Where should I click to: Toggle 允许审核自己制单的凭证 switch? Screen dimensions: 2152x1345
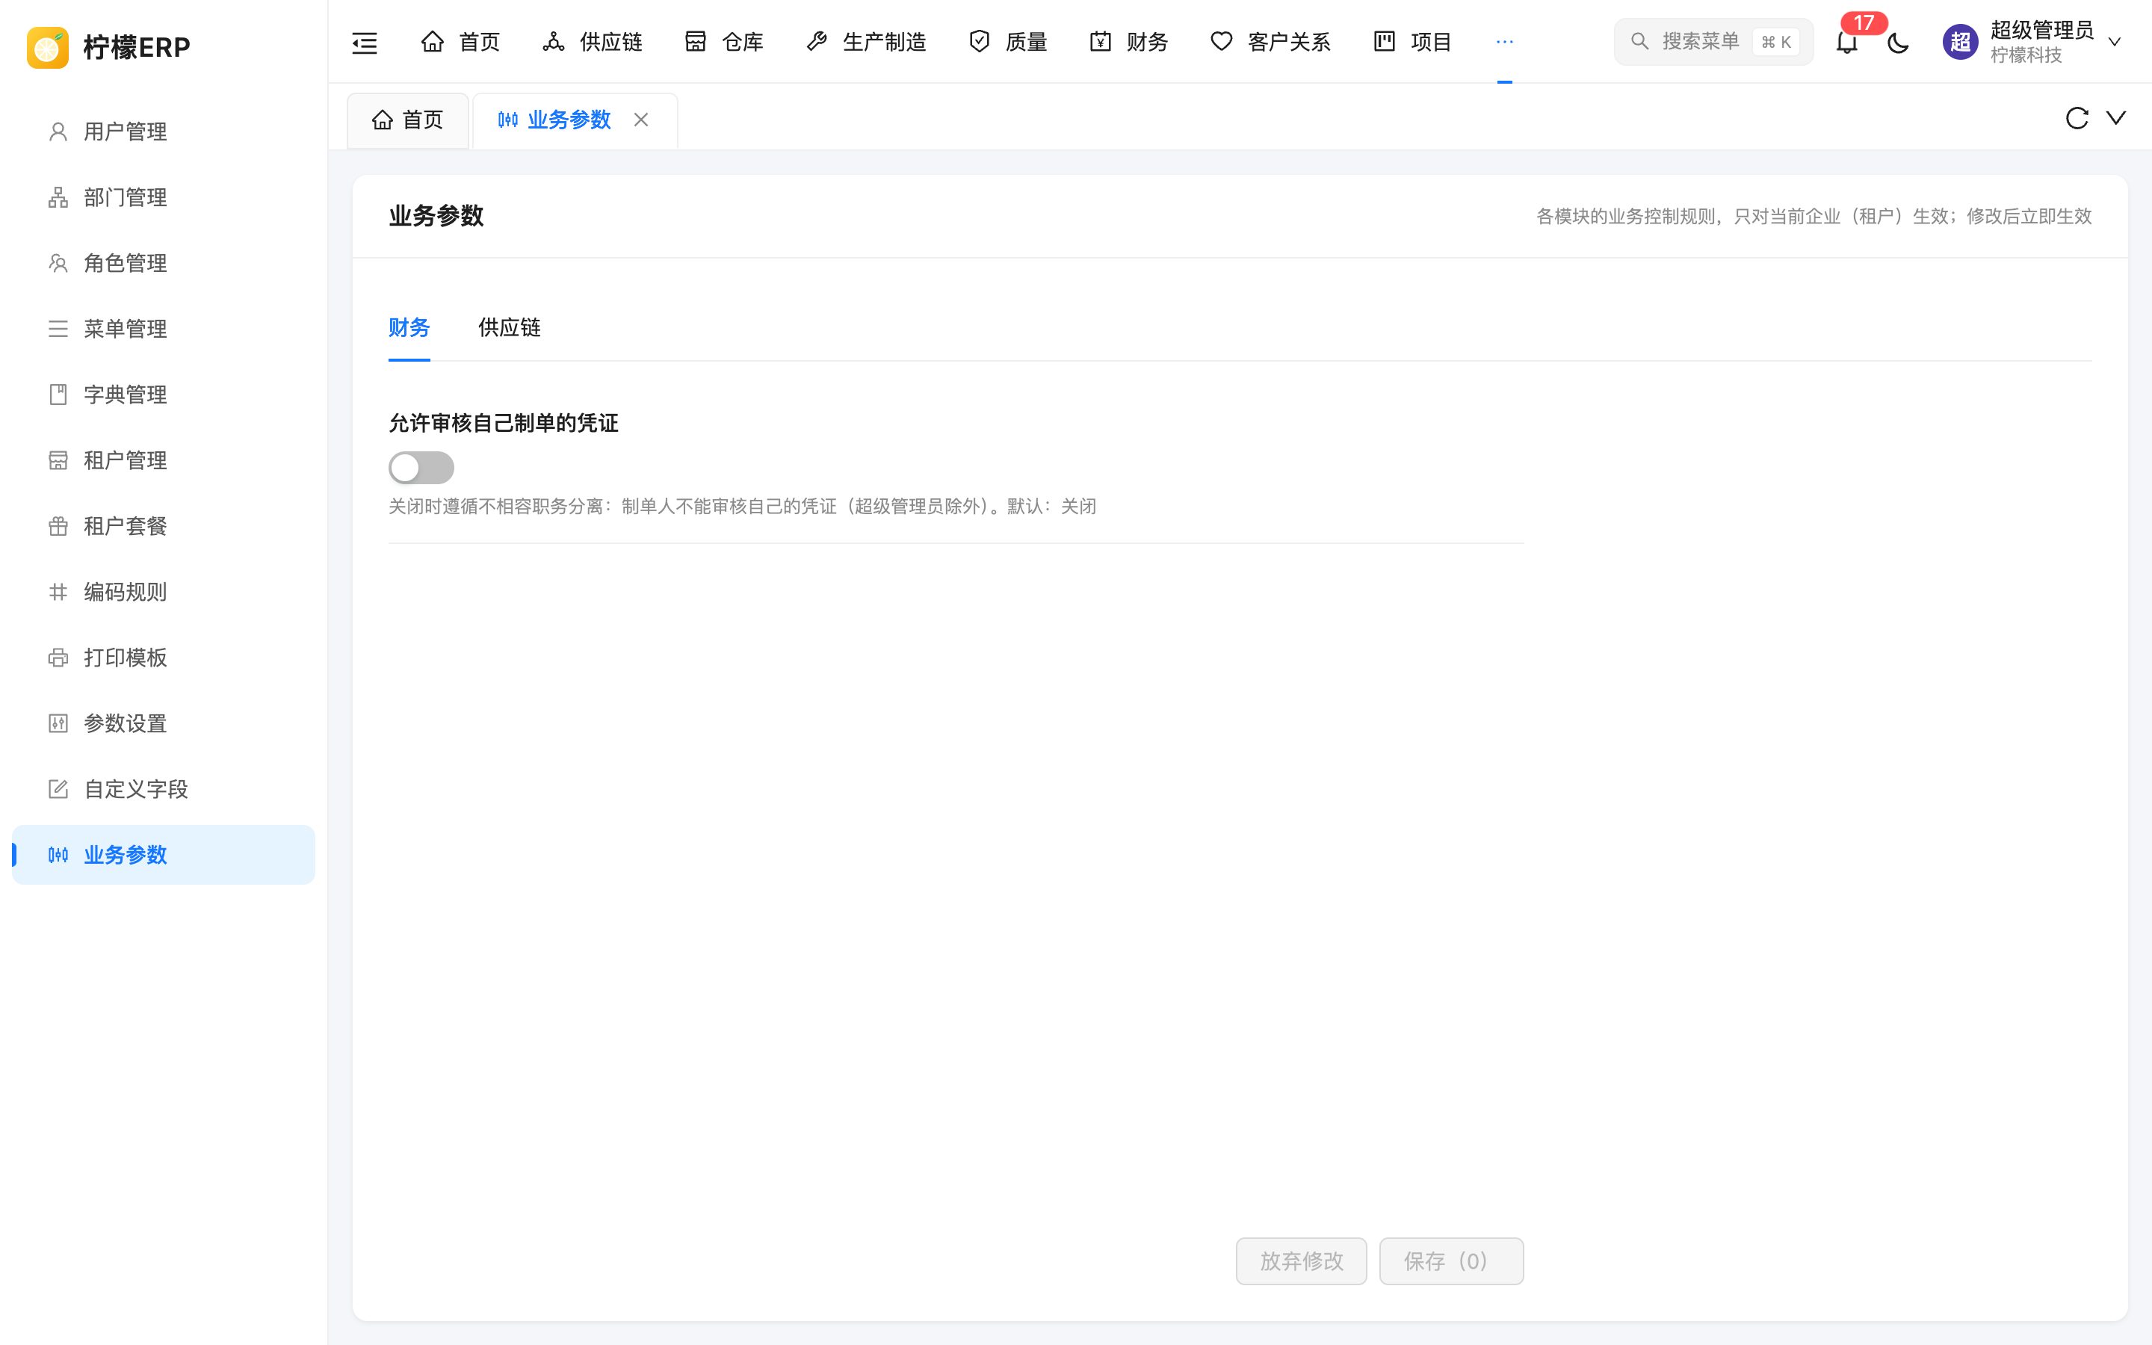421,468
